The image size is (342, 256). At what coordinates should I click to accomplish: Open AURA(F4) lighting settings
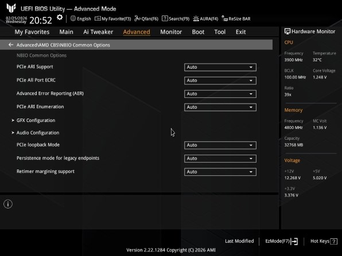[x=205, y=19]
